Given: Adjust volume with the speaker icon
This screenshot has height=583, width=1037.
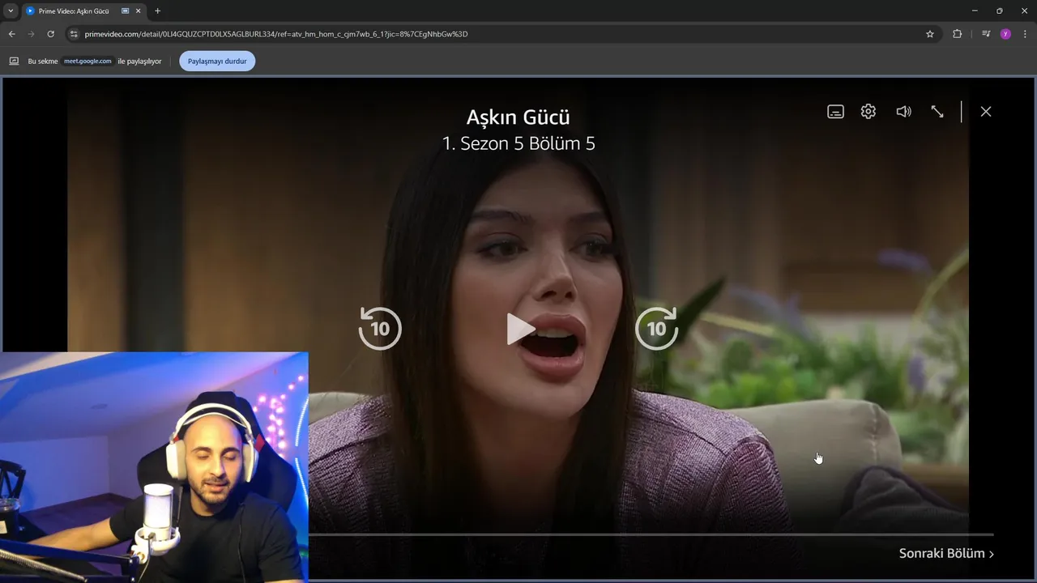Looking at the screenshot, I should tap(903, 112).
